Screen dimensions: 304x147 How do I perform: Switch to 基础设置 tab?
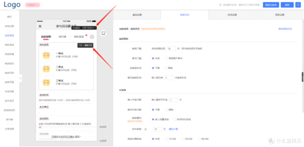137,15
